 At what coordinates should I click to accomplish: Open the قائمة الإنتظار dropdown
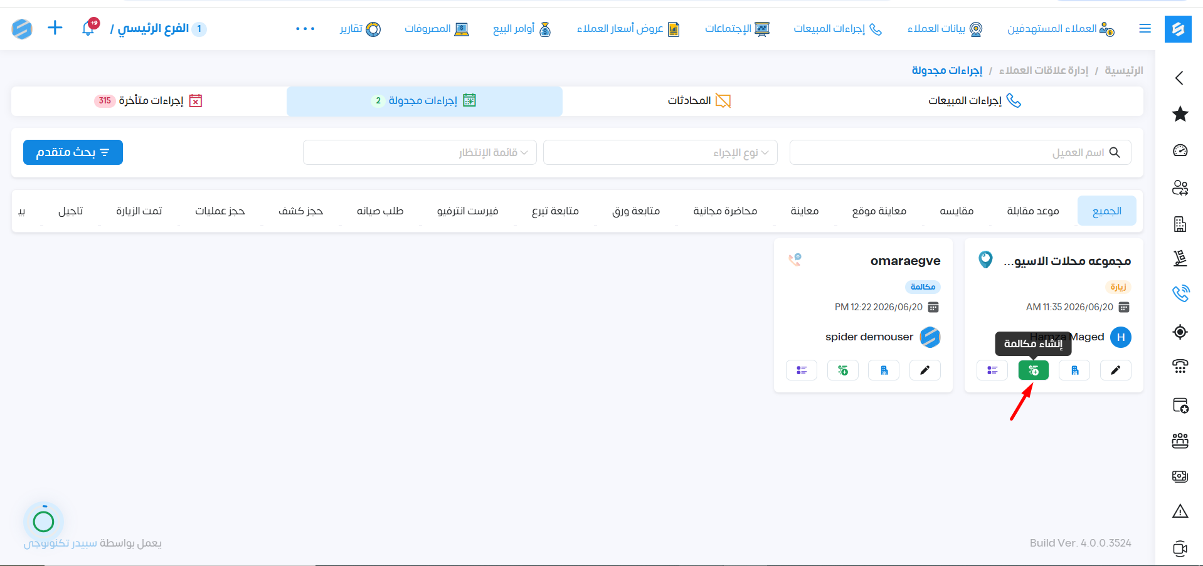point(420,152)
